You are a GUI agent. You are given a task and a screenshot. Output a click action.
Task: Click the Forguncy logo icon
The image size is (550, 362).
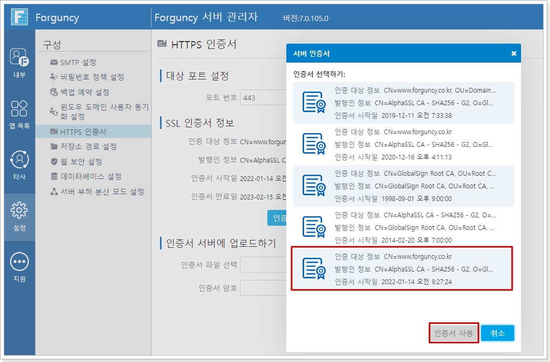click(19, 17)
